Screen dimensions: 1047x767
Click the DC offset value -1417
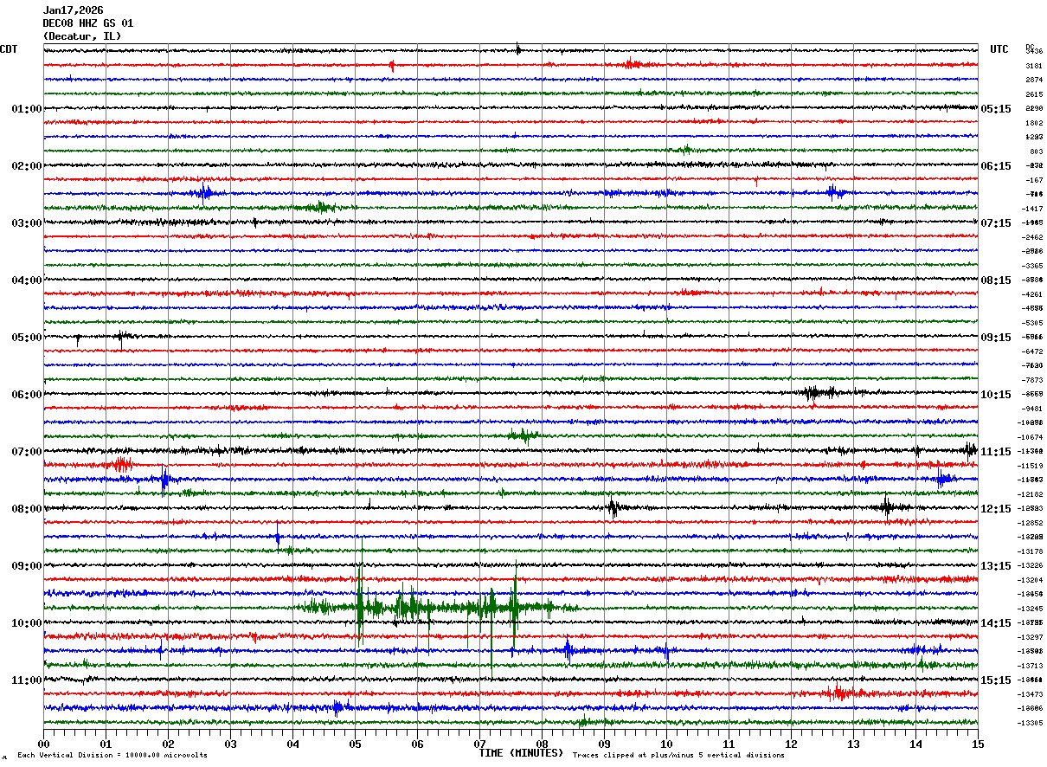1032,209
